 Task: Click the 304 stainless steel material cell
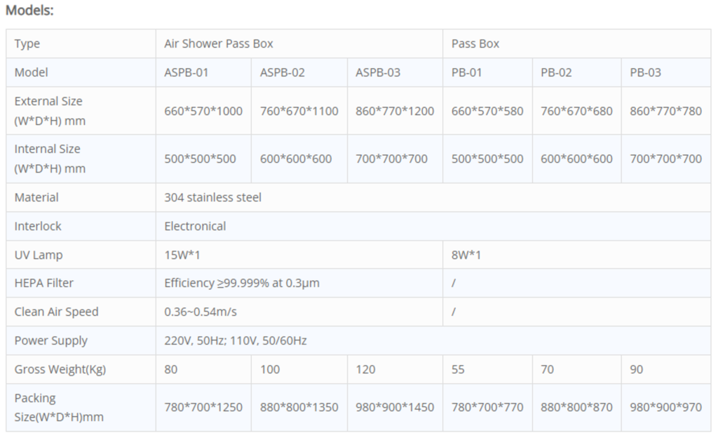433,197
